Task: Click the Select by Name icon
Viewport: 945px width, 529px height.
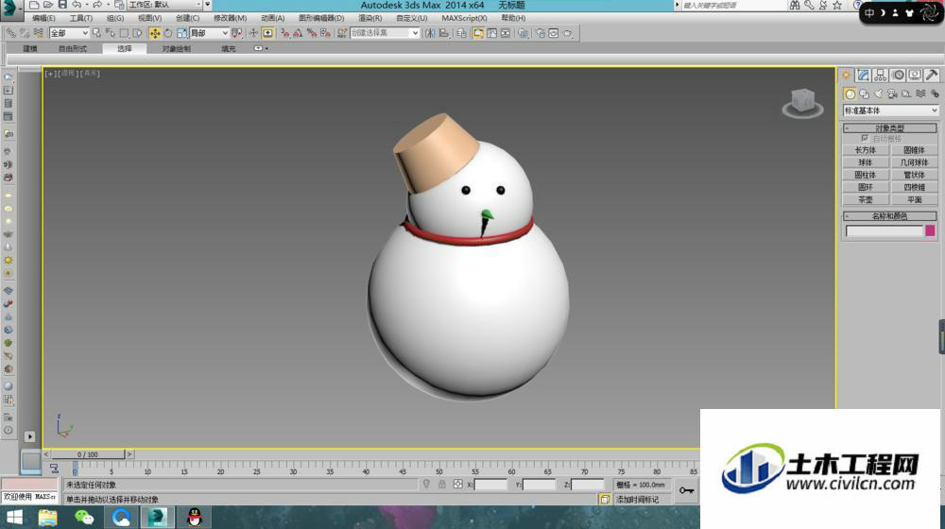Action: coord(110,33)
